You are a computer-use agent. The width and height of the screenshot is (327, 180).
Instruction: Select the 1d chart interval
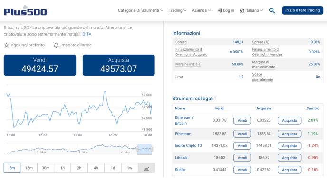coord(113,168)
